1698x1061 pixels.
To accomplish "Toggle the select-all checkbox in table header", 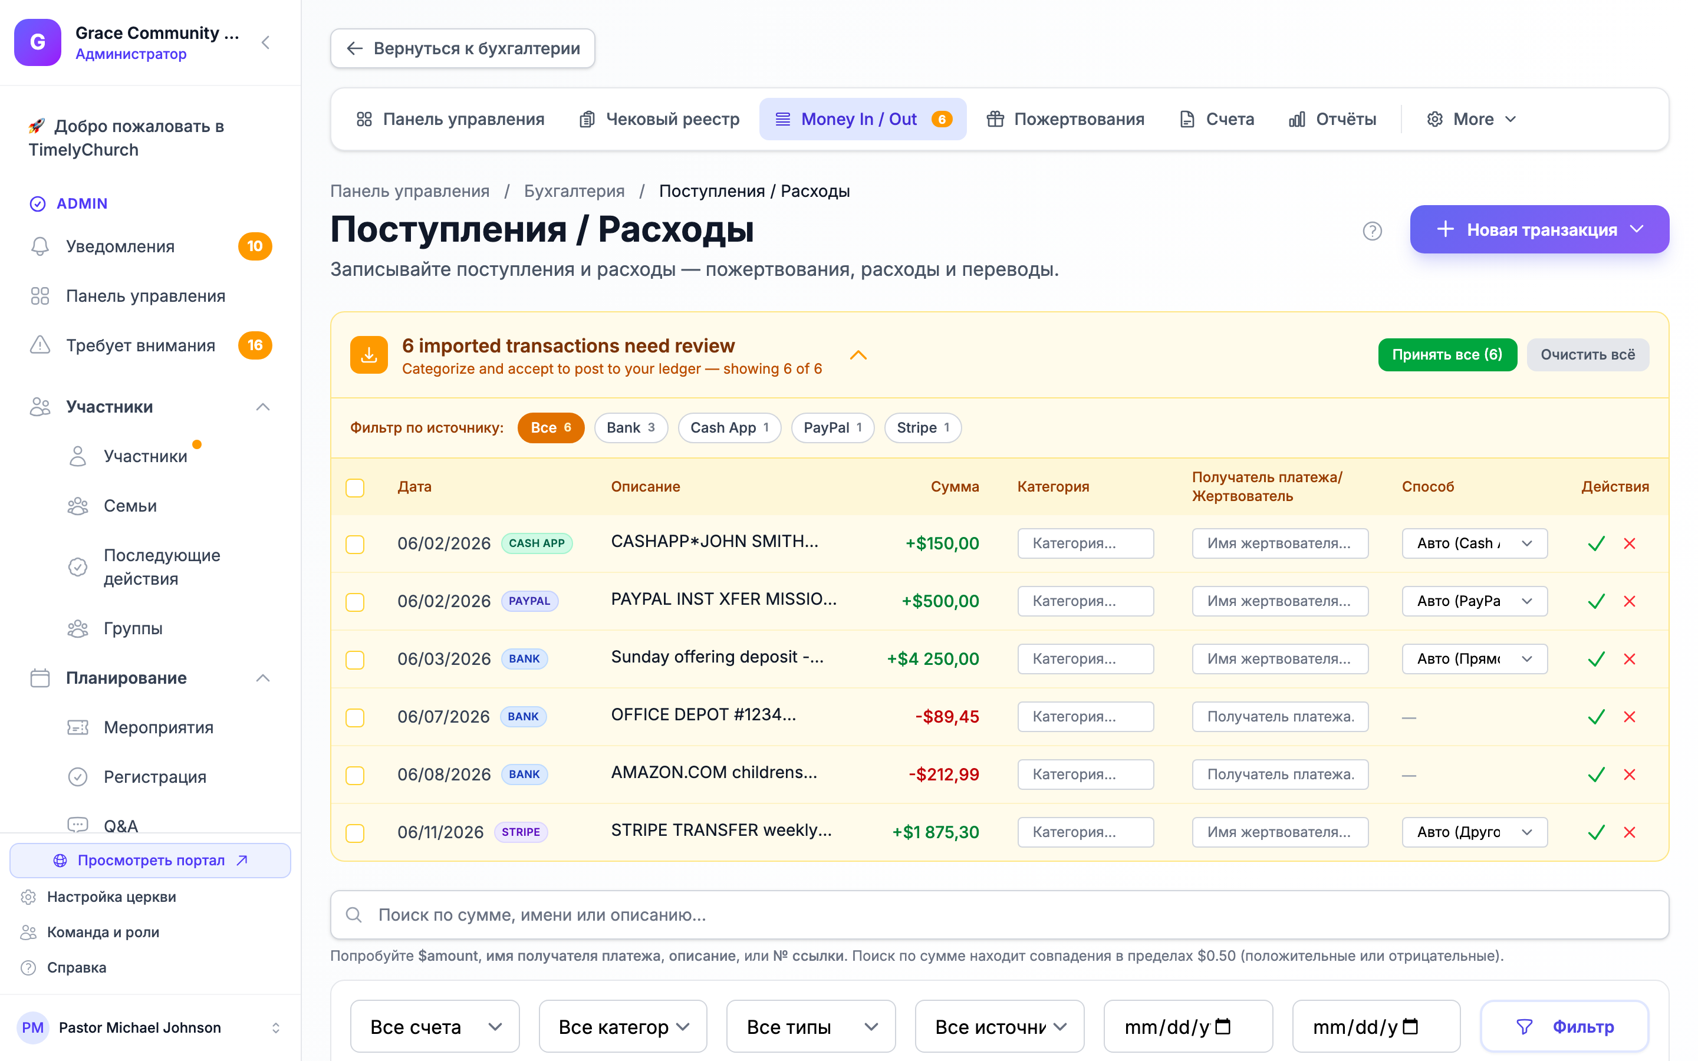I will pyautogui.click(x=355, y=487).
